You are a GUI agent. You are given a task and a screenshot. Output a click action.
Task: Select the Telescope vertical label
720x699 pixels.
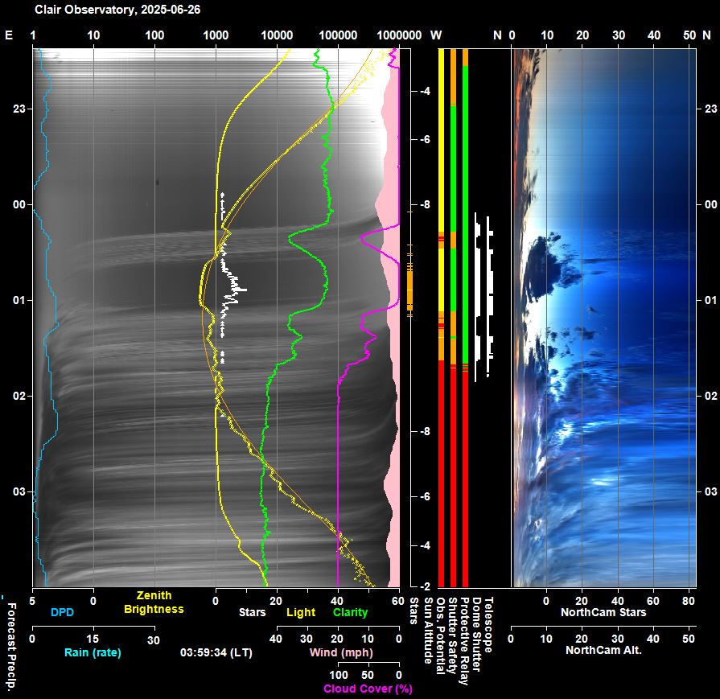(488, 624)
